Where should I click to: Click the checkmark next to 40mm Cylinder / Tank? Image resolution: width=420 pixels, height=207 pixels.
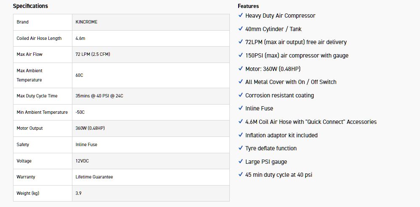(241, 29)
